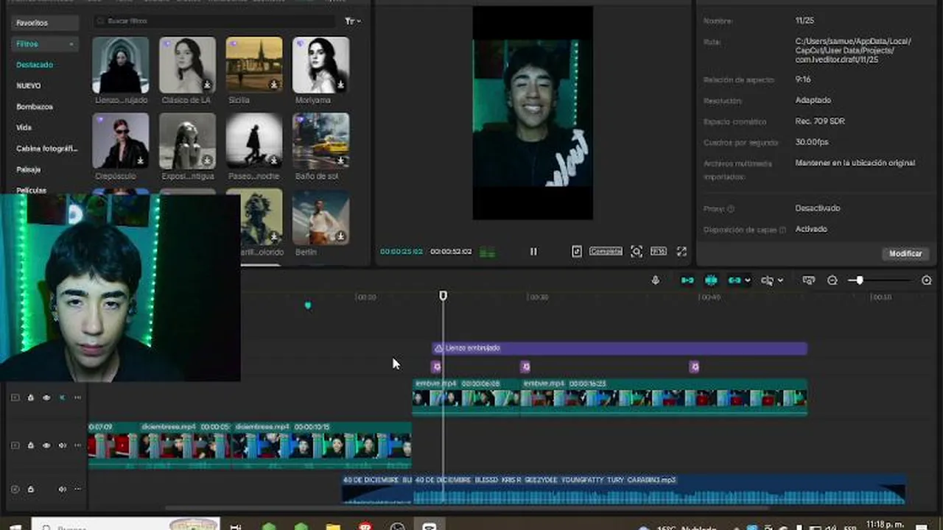Download the Exposición antigua filter
Image resolution: width=943 pixels, height=530 pixels.
[x=208, y=160]
